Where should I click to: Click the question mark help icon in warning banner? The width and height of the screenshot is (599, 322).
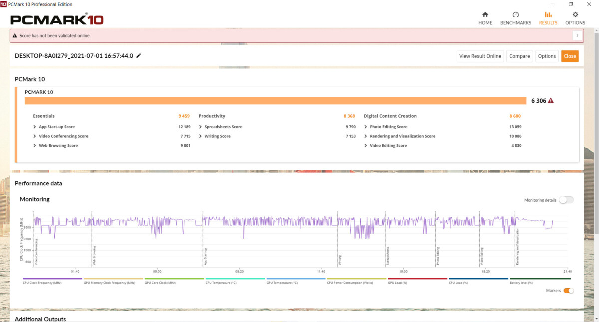point(577,35)
